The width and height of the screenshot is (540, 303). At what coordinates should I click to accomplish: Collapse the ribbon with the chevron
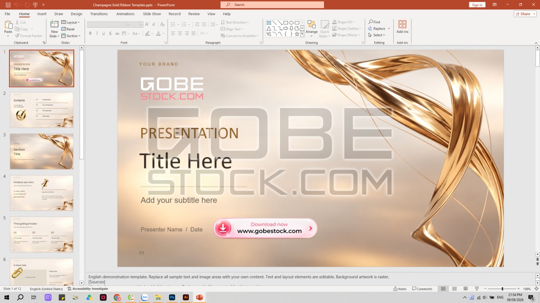tap(536, 43)
